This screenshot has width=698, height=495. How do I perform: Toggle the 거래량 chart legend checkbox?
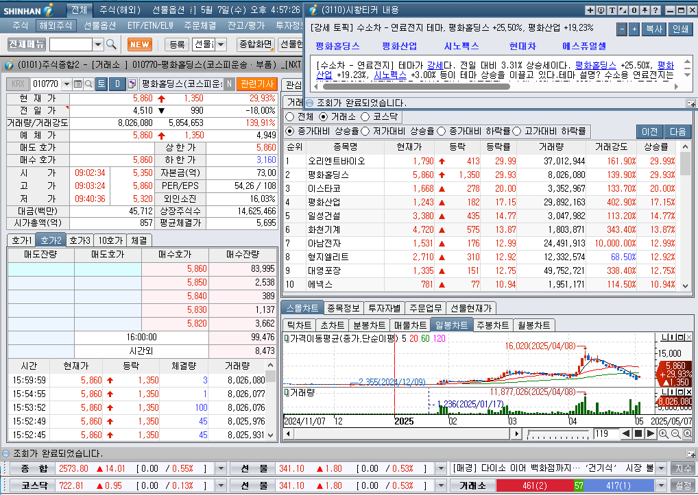tap(287, 393)
